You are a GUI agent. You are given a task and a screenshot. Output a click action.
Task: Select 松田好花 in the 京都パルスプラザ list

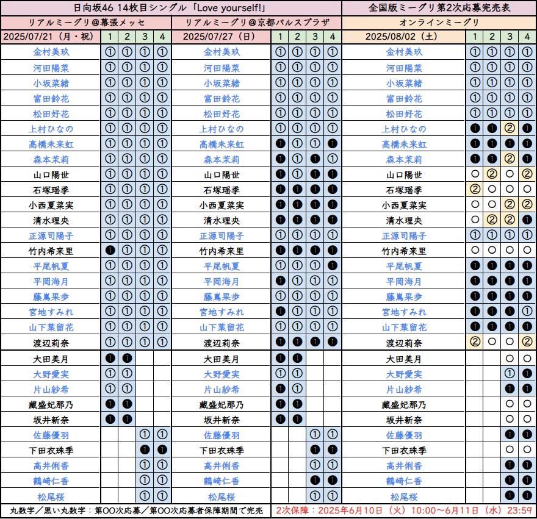(x=222, y=113)
